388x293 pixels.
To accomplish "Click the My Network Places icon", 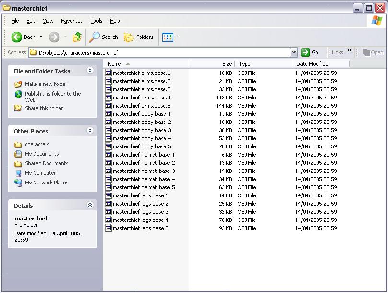I will [18, 183].
